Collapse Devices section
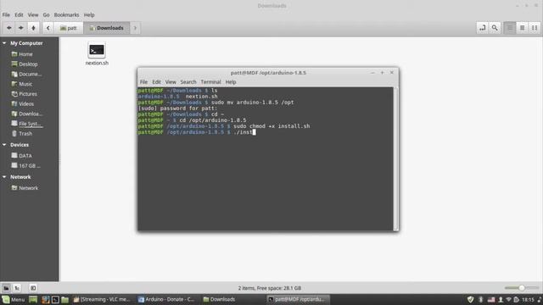This screenshot has height=305, width=543. click(x=4, y=145)
